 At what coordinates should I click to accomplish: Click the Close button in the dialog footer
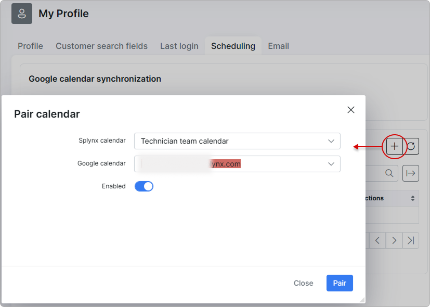[x=303, y=283]
